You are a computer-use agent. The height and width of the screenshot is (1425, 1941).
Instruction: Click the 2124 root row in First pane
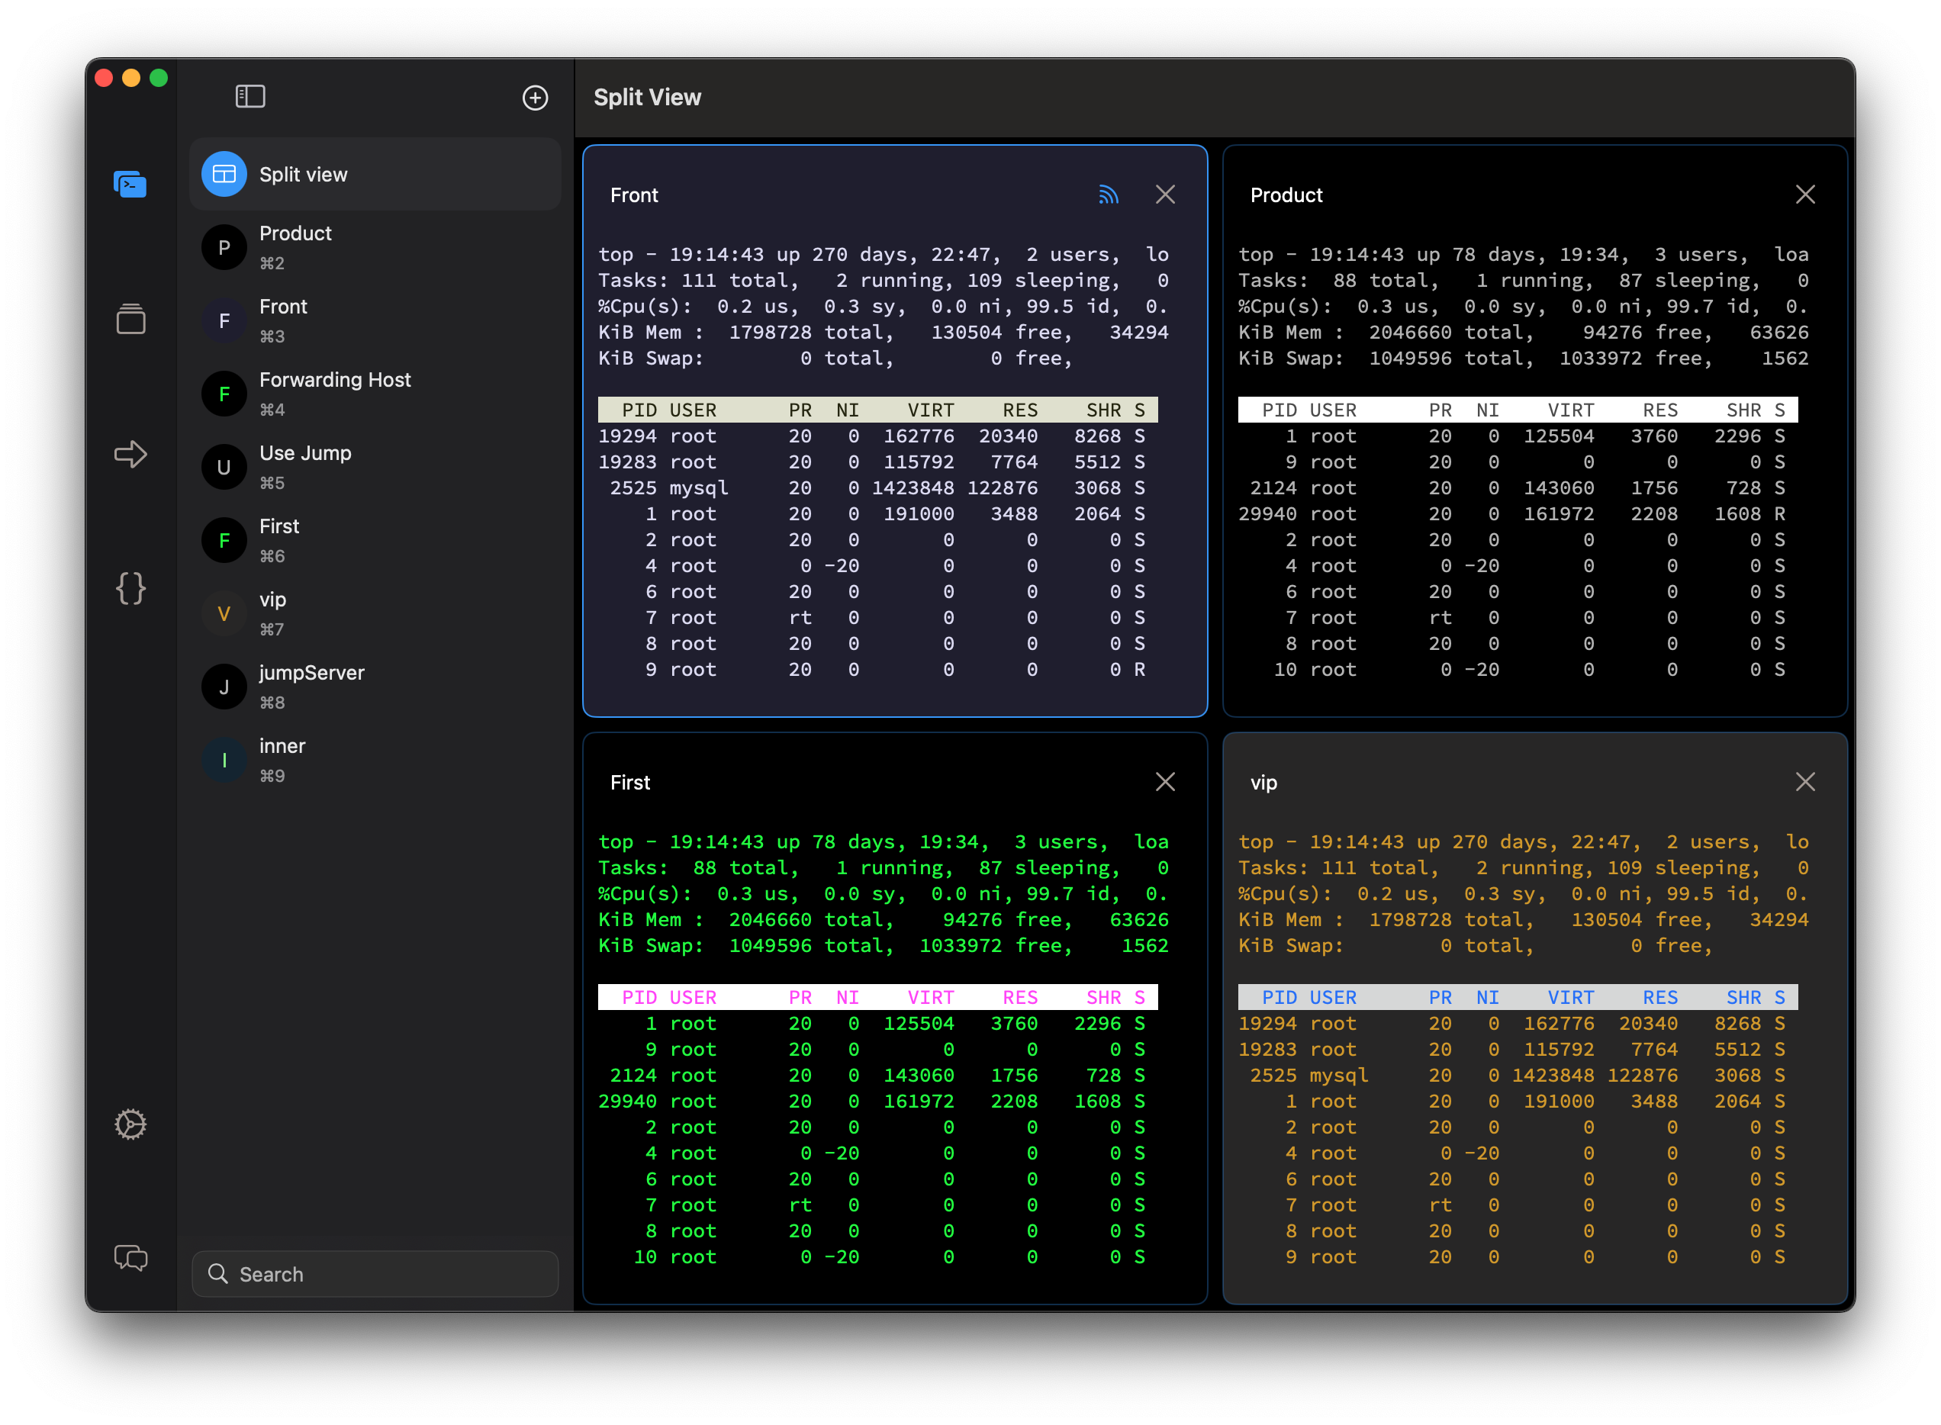877,1076
